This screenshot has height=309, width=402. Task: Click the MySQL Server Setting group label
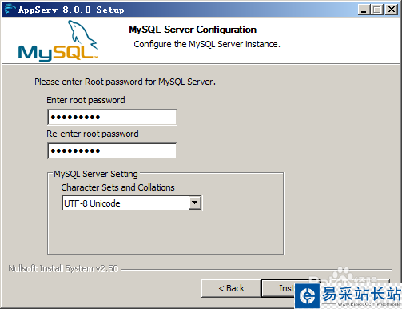(96, 174)
